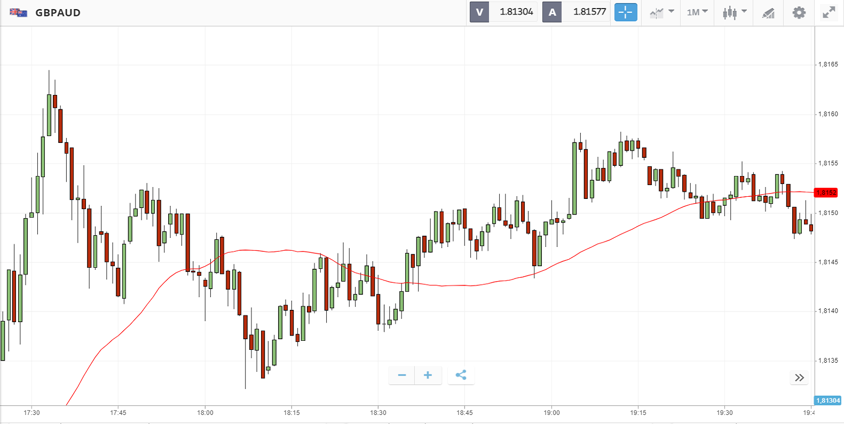Click the 1.81577 ask price value
Viewport: 844px width, 424px height.
589,12
